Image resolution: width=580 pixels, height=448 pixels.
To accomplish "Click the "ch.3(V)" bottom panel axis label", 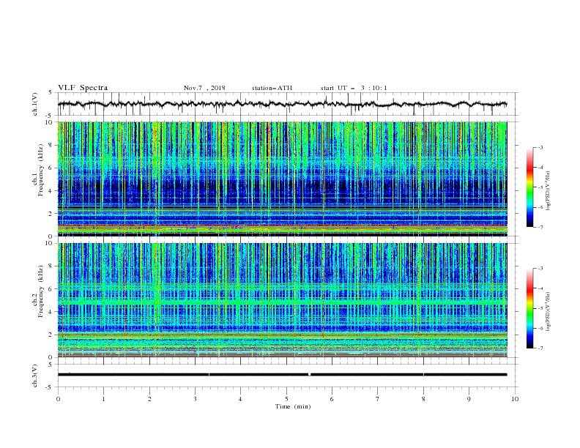I will pos(35,376).
